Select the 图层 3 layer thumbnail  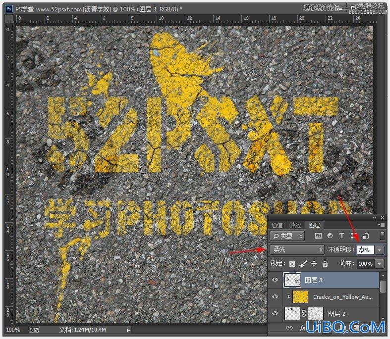pos(292,280)
